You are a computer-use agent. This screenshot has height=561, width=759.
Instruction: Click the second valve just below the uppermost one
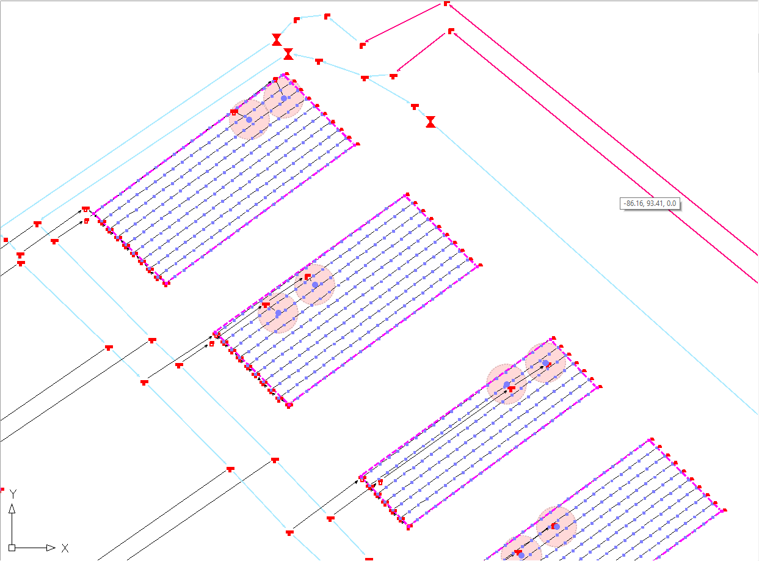(x=288, y=54)
